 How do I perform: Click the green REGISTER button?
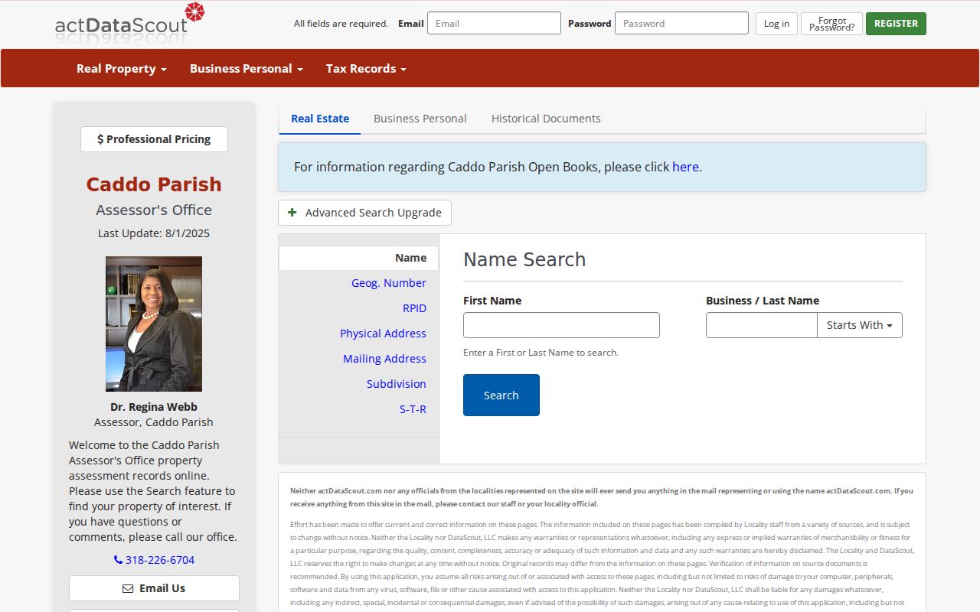coord(896,24)
